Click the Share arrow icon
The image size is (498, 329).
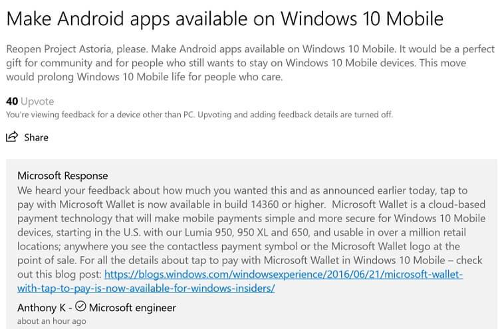point(12,137)
